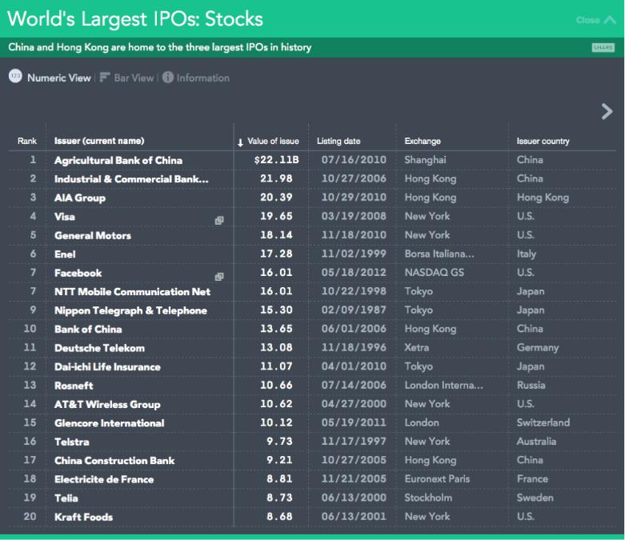Click the $22.11B value cell
The height and width of the screenshot is (540, 625).
[276, 160]
